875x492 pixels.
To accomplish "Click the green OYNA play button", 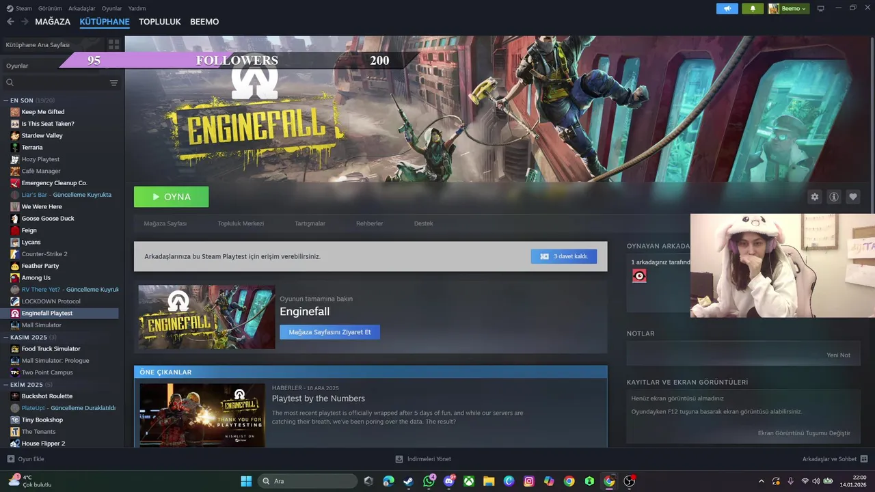I will pyautogui.click(x=172, y=197).
